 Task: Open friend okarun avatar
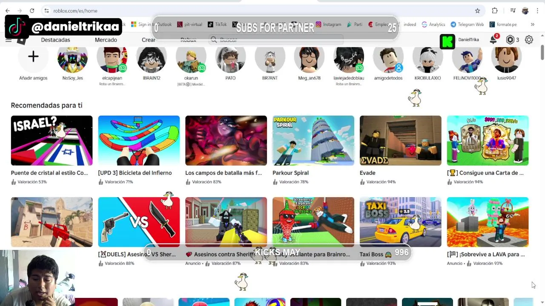tap(191, 57)
